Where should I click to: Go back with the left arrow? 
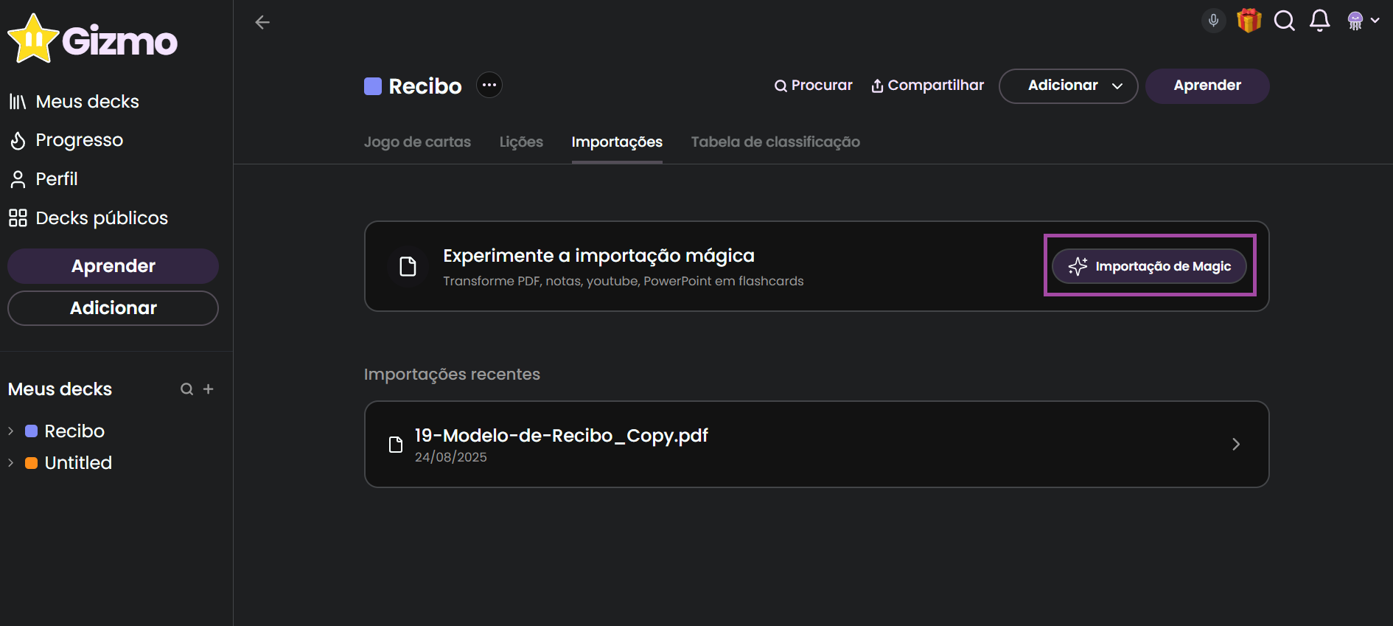click(x=262, y=22)
